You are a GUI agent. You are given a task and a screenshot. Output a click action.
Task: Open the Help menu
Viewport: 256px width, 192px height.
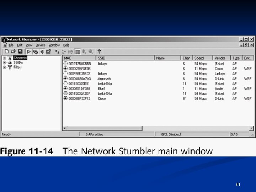[x=66, y=45]
